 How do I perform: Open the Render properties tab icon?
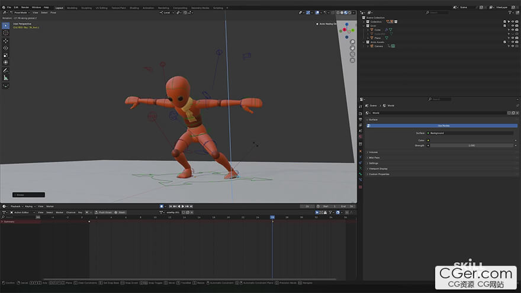coord(361,113)
